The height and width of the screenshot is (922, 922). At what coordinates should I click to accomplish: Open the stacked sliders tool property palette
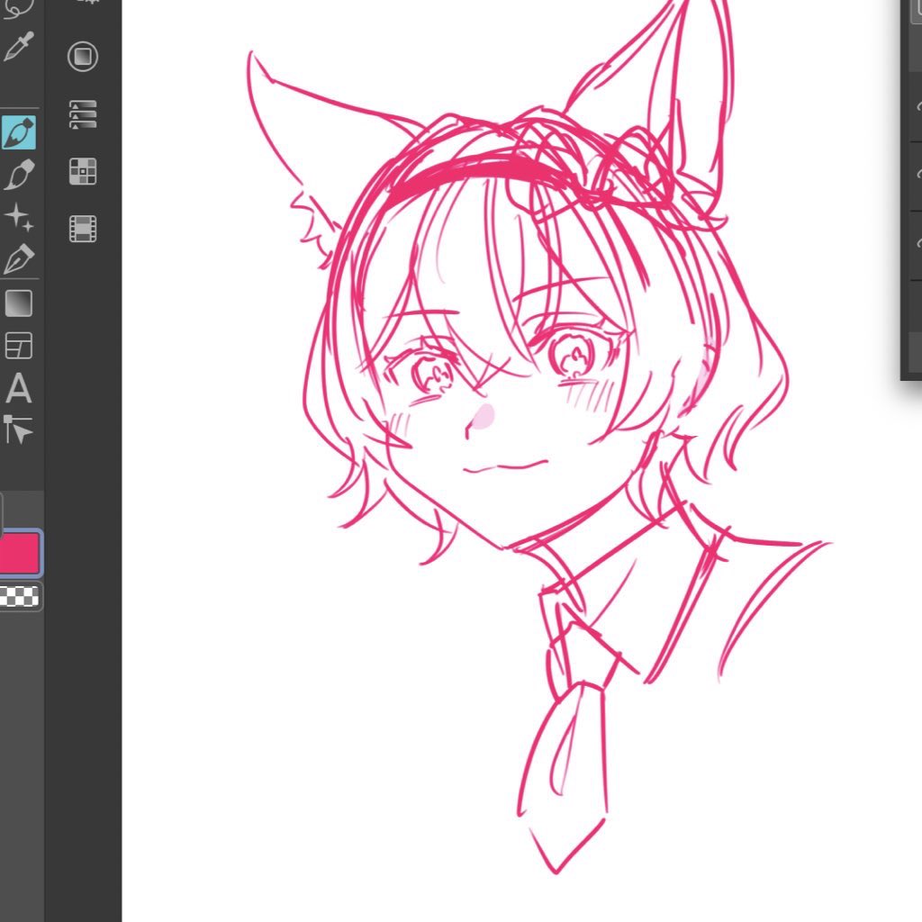83,114
